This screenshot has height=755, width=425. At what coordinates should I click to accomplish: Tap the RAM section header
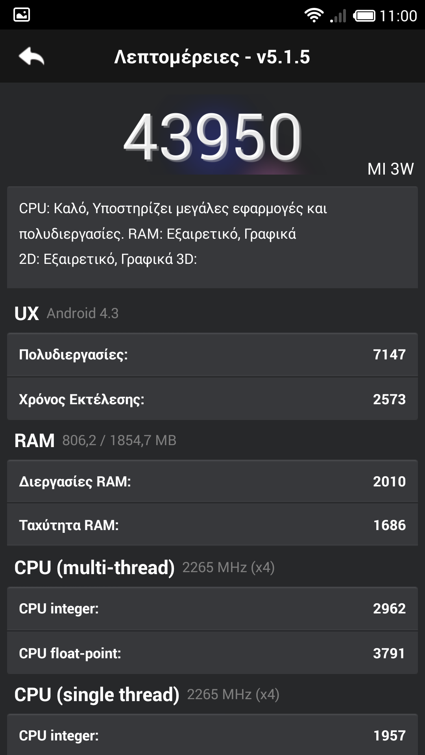pyautogui.click(x=95, y=440)
